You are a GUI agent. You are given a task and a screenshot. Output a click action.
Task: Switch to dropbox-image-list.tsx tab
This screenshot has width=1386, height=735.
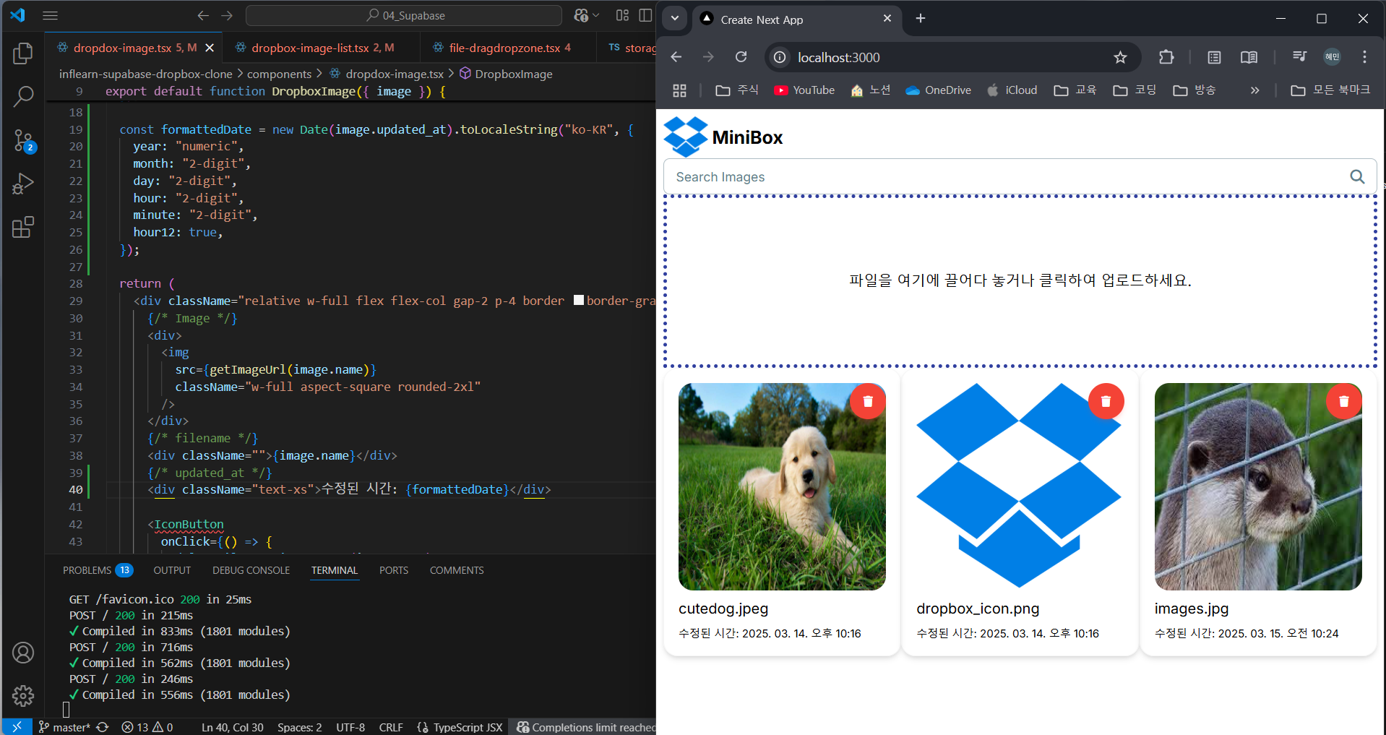322,48
